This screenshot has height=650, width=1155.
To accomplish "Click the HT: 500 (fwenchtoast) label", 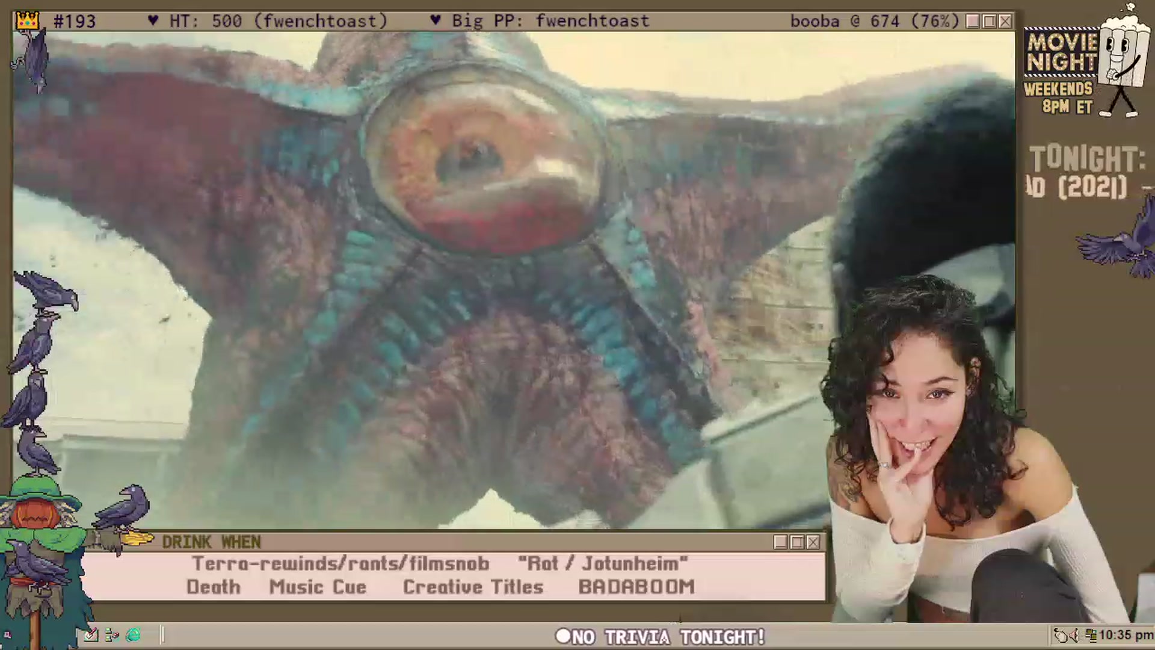I will point(279,21).
